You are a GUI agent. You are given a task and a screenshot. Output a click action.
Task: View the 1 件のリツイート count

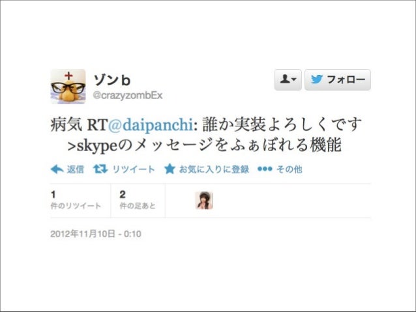pos(76,200)
